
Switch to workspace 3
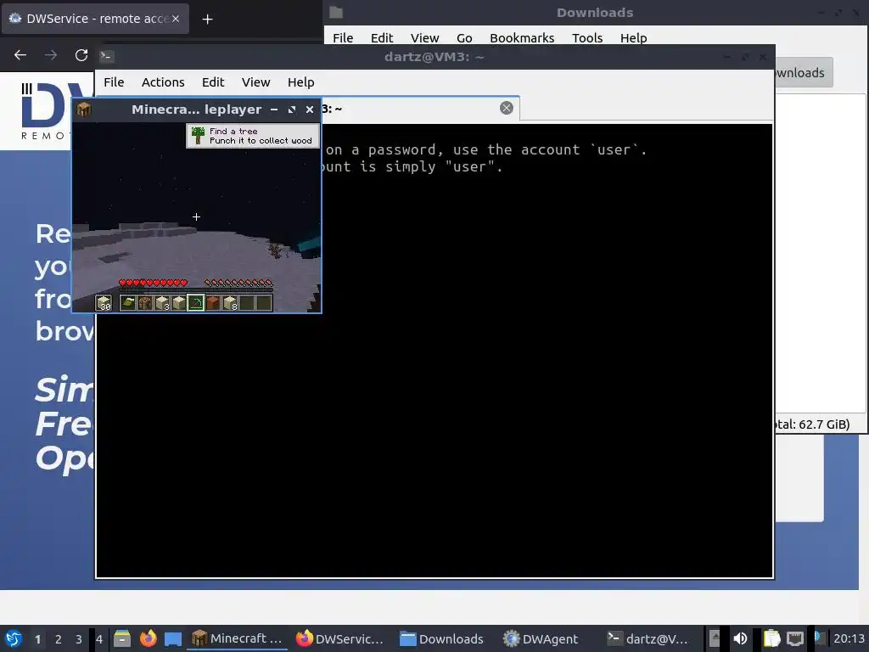[79, 639]
